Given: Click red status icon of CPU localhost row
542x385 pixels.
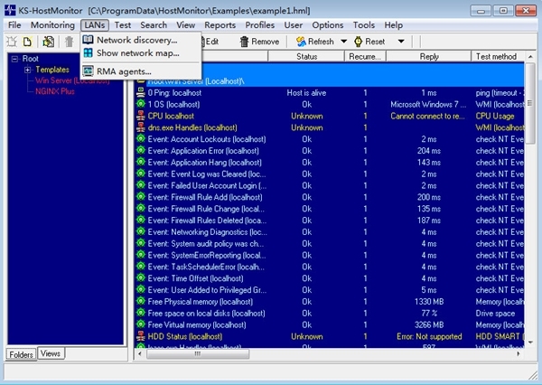Looking at the screenshot, I should pyautogui.click(x=141, y=116).
